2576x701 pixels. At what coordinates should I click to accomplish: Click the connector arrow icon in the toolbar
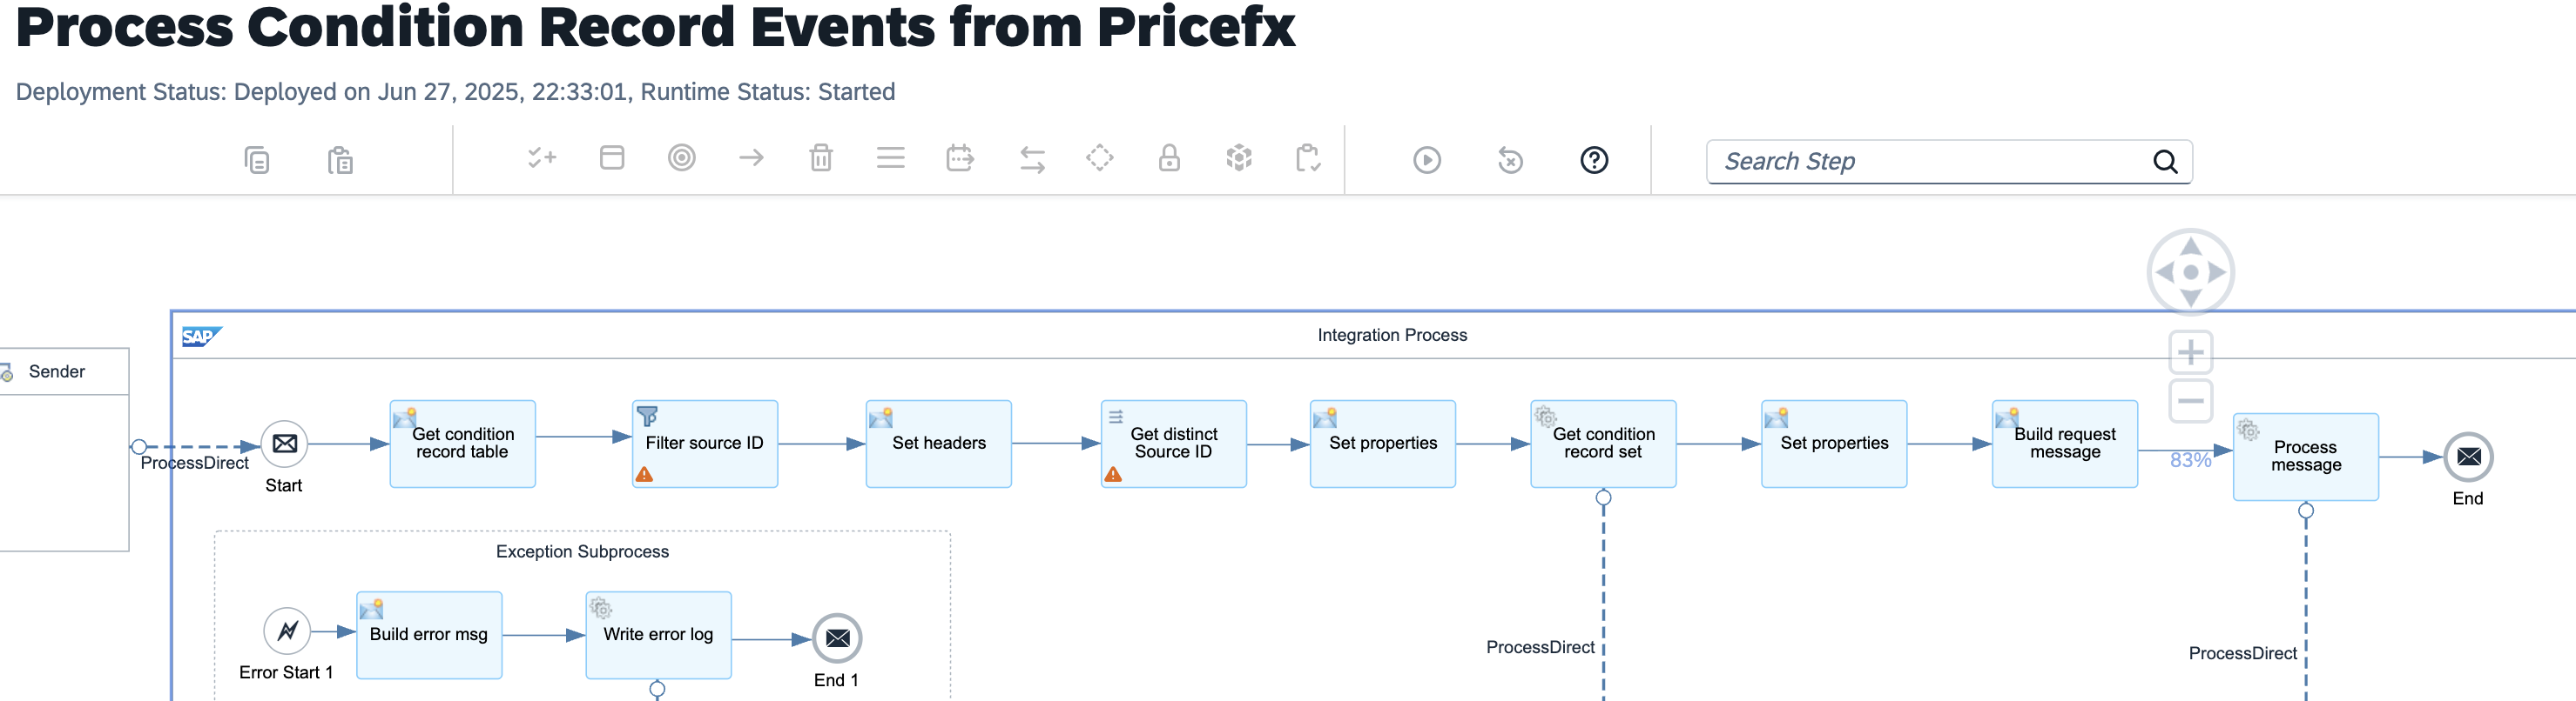point(751,157)
